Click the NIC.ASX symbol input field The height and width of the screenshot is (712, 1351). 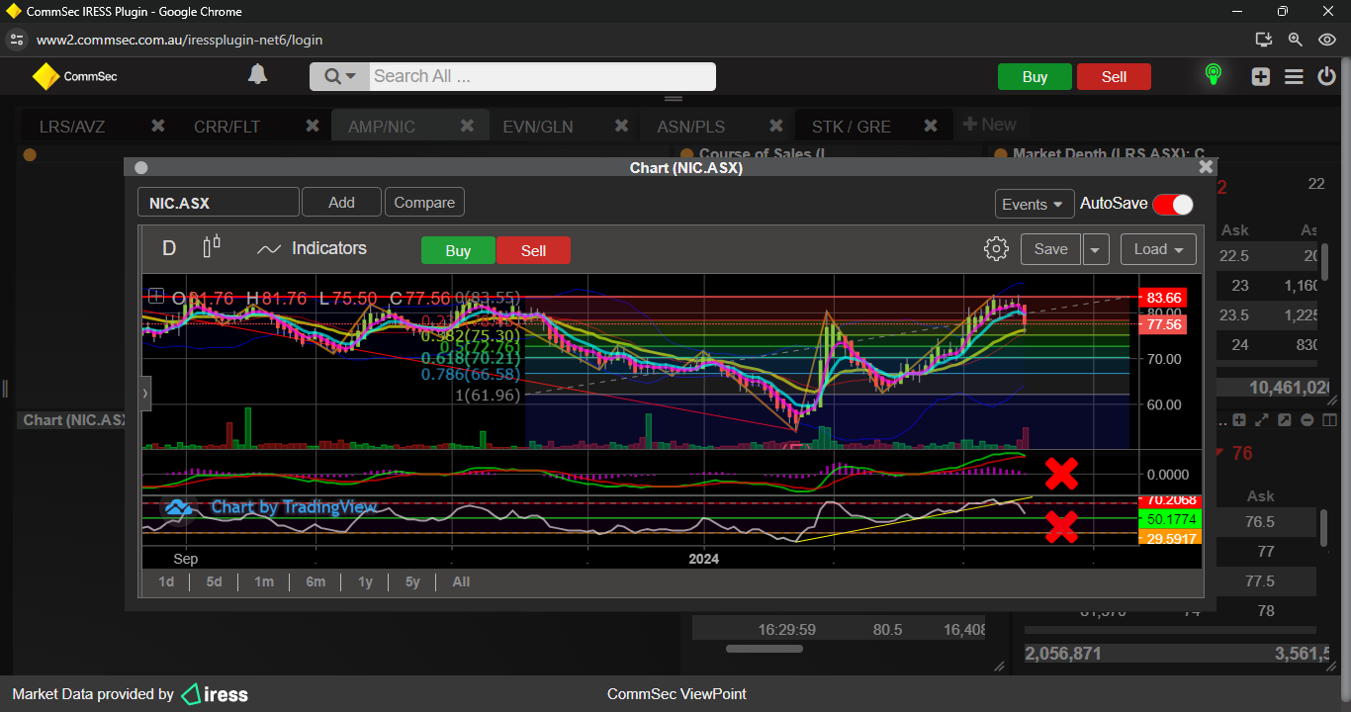pyautogui.click(x=218, y=203)
